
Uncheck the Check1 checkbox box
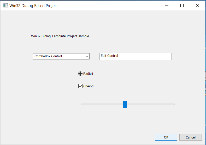tap(80, 86)
